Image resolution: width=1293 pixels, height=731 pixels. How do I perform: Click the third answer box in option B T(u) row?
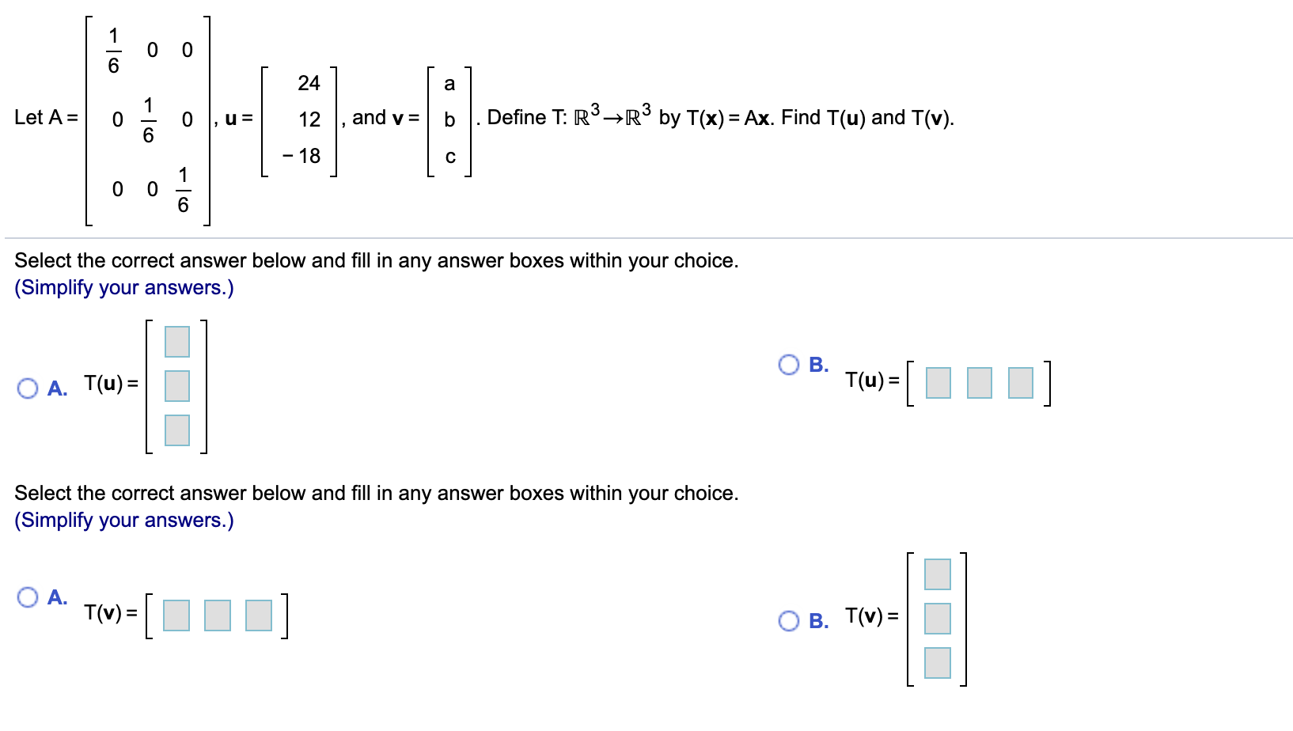click(1019, 383)
